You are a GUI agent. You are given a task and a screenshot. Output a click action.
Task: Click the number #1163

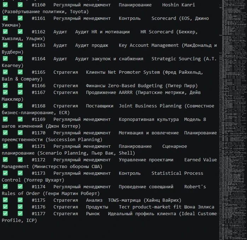tap(39, 45)
